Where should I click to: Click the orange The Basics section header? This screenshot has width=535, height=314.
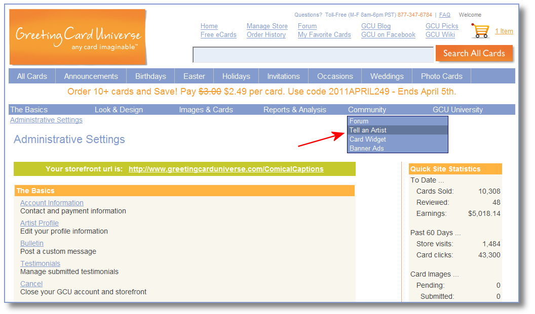point(184,191)
